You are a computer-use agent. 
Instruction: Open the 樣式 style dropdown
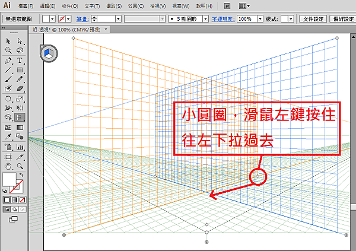291,19
